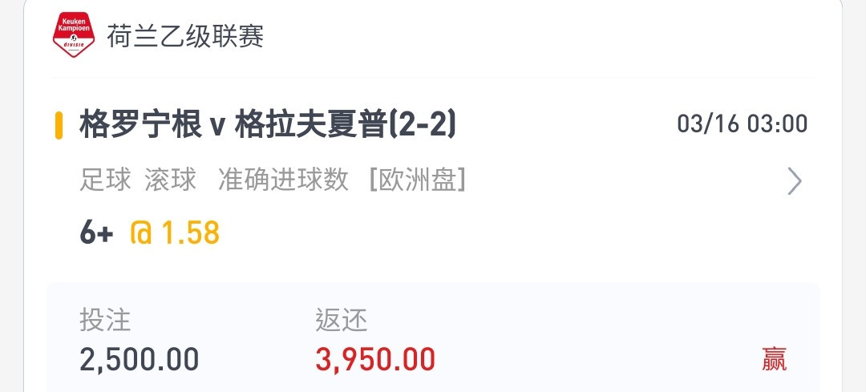Screen dimensions: 866x392
Task: Click the yellow status bar beside the match title
Action: point(59,126)
